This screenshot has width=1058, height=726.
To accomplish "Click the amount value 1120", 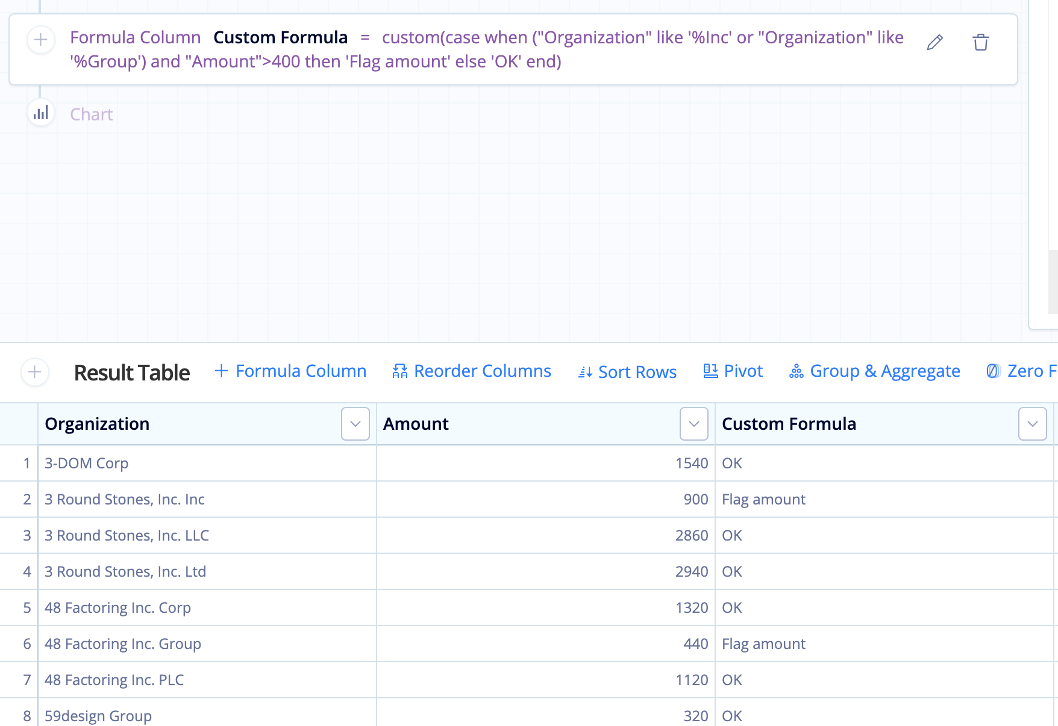I will pyautogui.click(x=692, y=680).
